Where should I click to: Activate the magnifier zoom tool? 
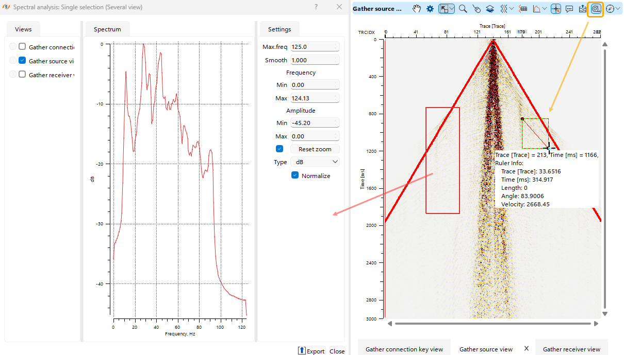[x=463, y=9]
